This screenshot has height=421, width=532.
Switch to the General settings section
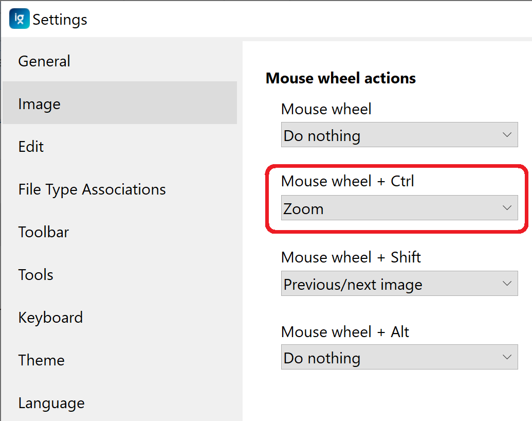click(44, 61)
